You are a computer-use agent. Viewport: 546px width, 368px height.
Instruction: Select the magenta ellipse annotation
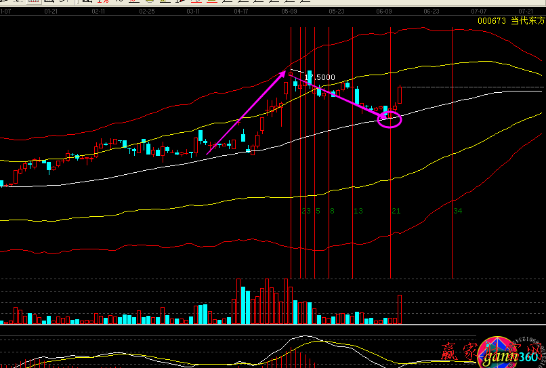pos(390,121)
